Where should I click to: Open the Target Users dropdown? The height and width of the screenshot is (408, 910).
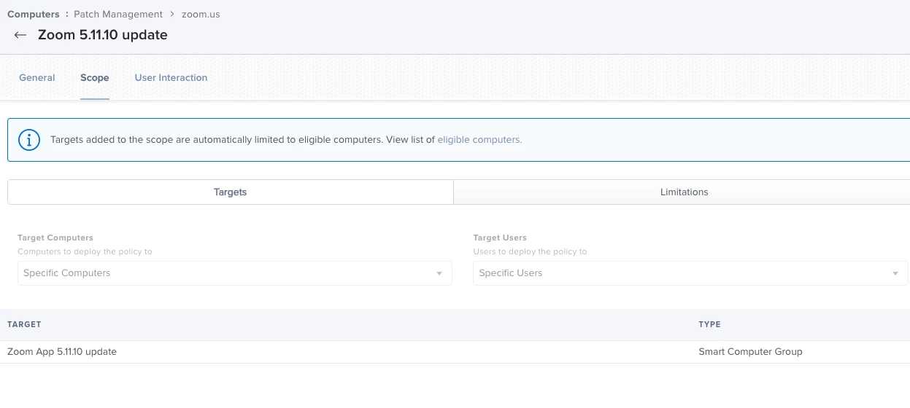[690, 273]
